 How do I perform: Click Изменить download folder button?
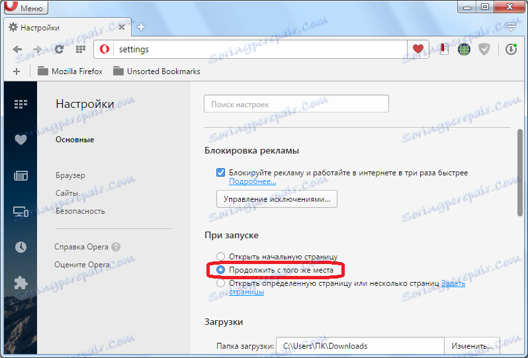[472, 346]
